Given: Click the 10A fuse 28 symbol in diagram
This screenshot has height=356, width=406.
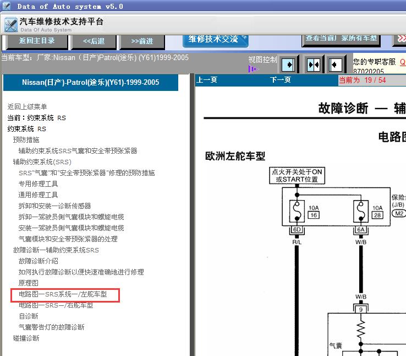Looking at the screenshot, I should (x=361, y=211).
